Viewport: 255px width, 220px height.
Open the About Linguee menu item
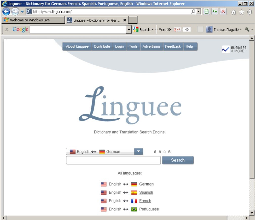pos(77,46)
